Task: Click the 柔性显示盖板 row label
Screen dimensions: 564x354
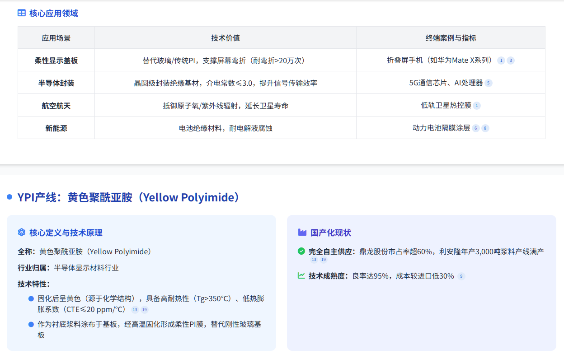Action: (x=56, y=61)
